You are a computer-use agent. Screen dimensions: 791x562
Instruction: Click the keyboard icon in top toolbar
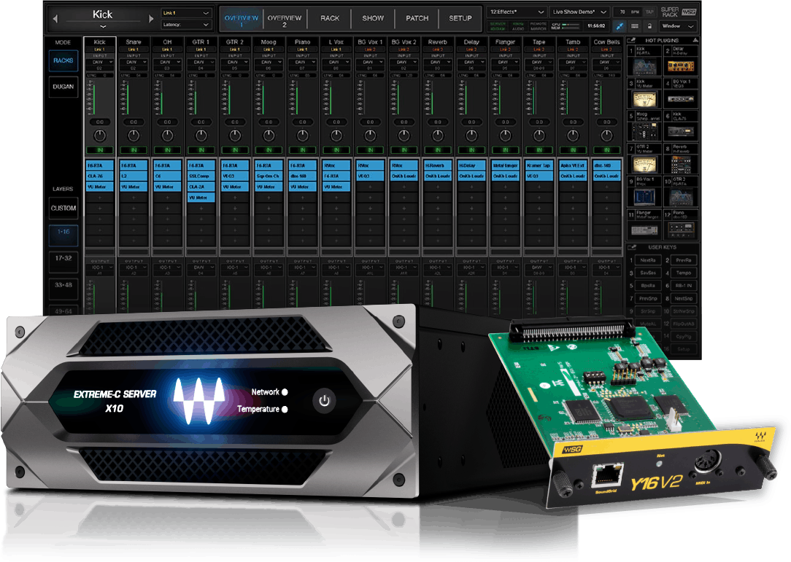coord(634,26)
